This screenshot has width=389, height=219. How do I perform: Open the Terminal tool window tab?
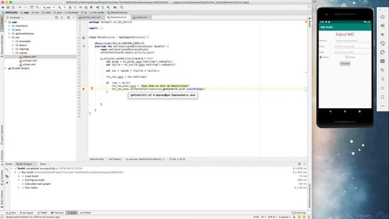coord(57,213)
